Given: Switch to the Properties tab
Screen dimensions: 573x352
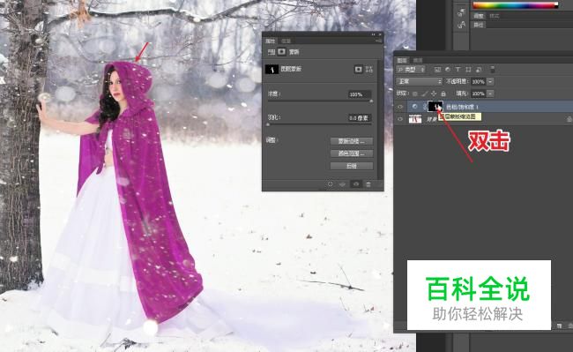Looking at the screenshot, I should click(271, 41).
